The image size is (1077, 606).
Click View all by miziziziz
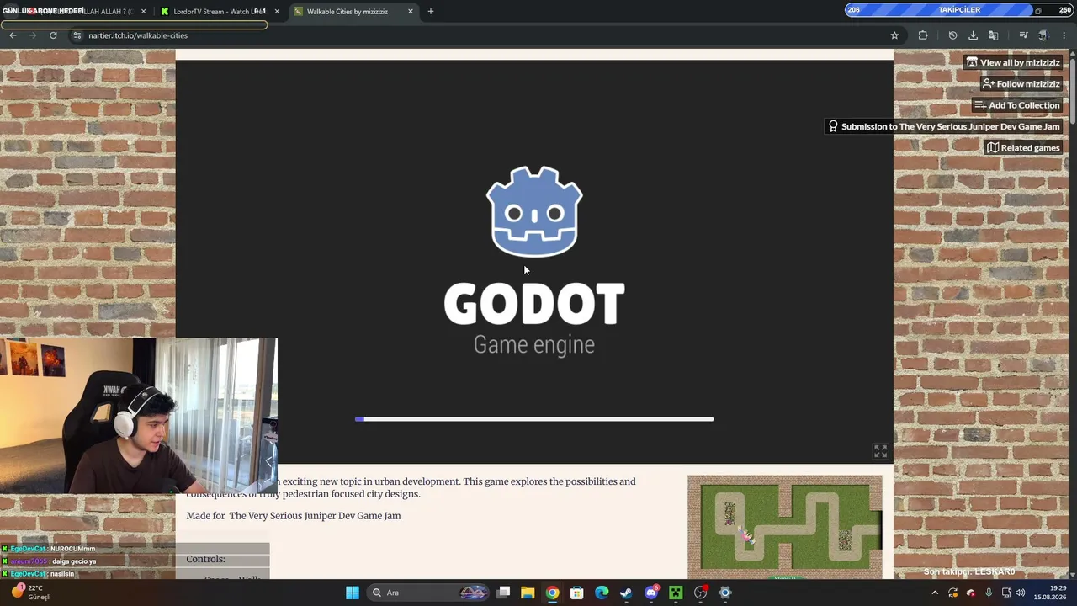(x=1013, y=62)
